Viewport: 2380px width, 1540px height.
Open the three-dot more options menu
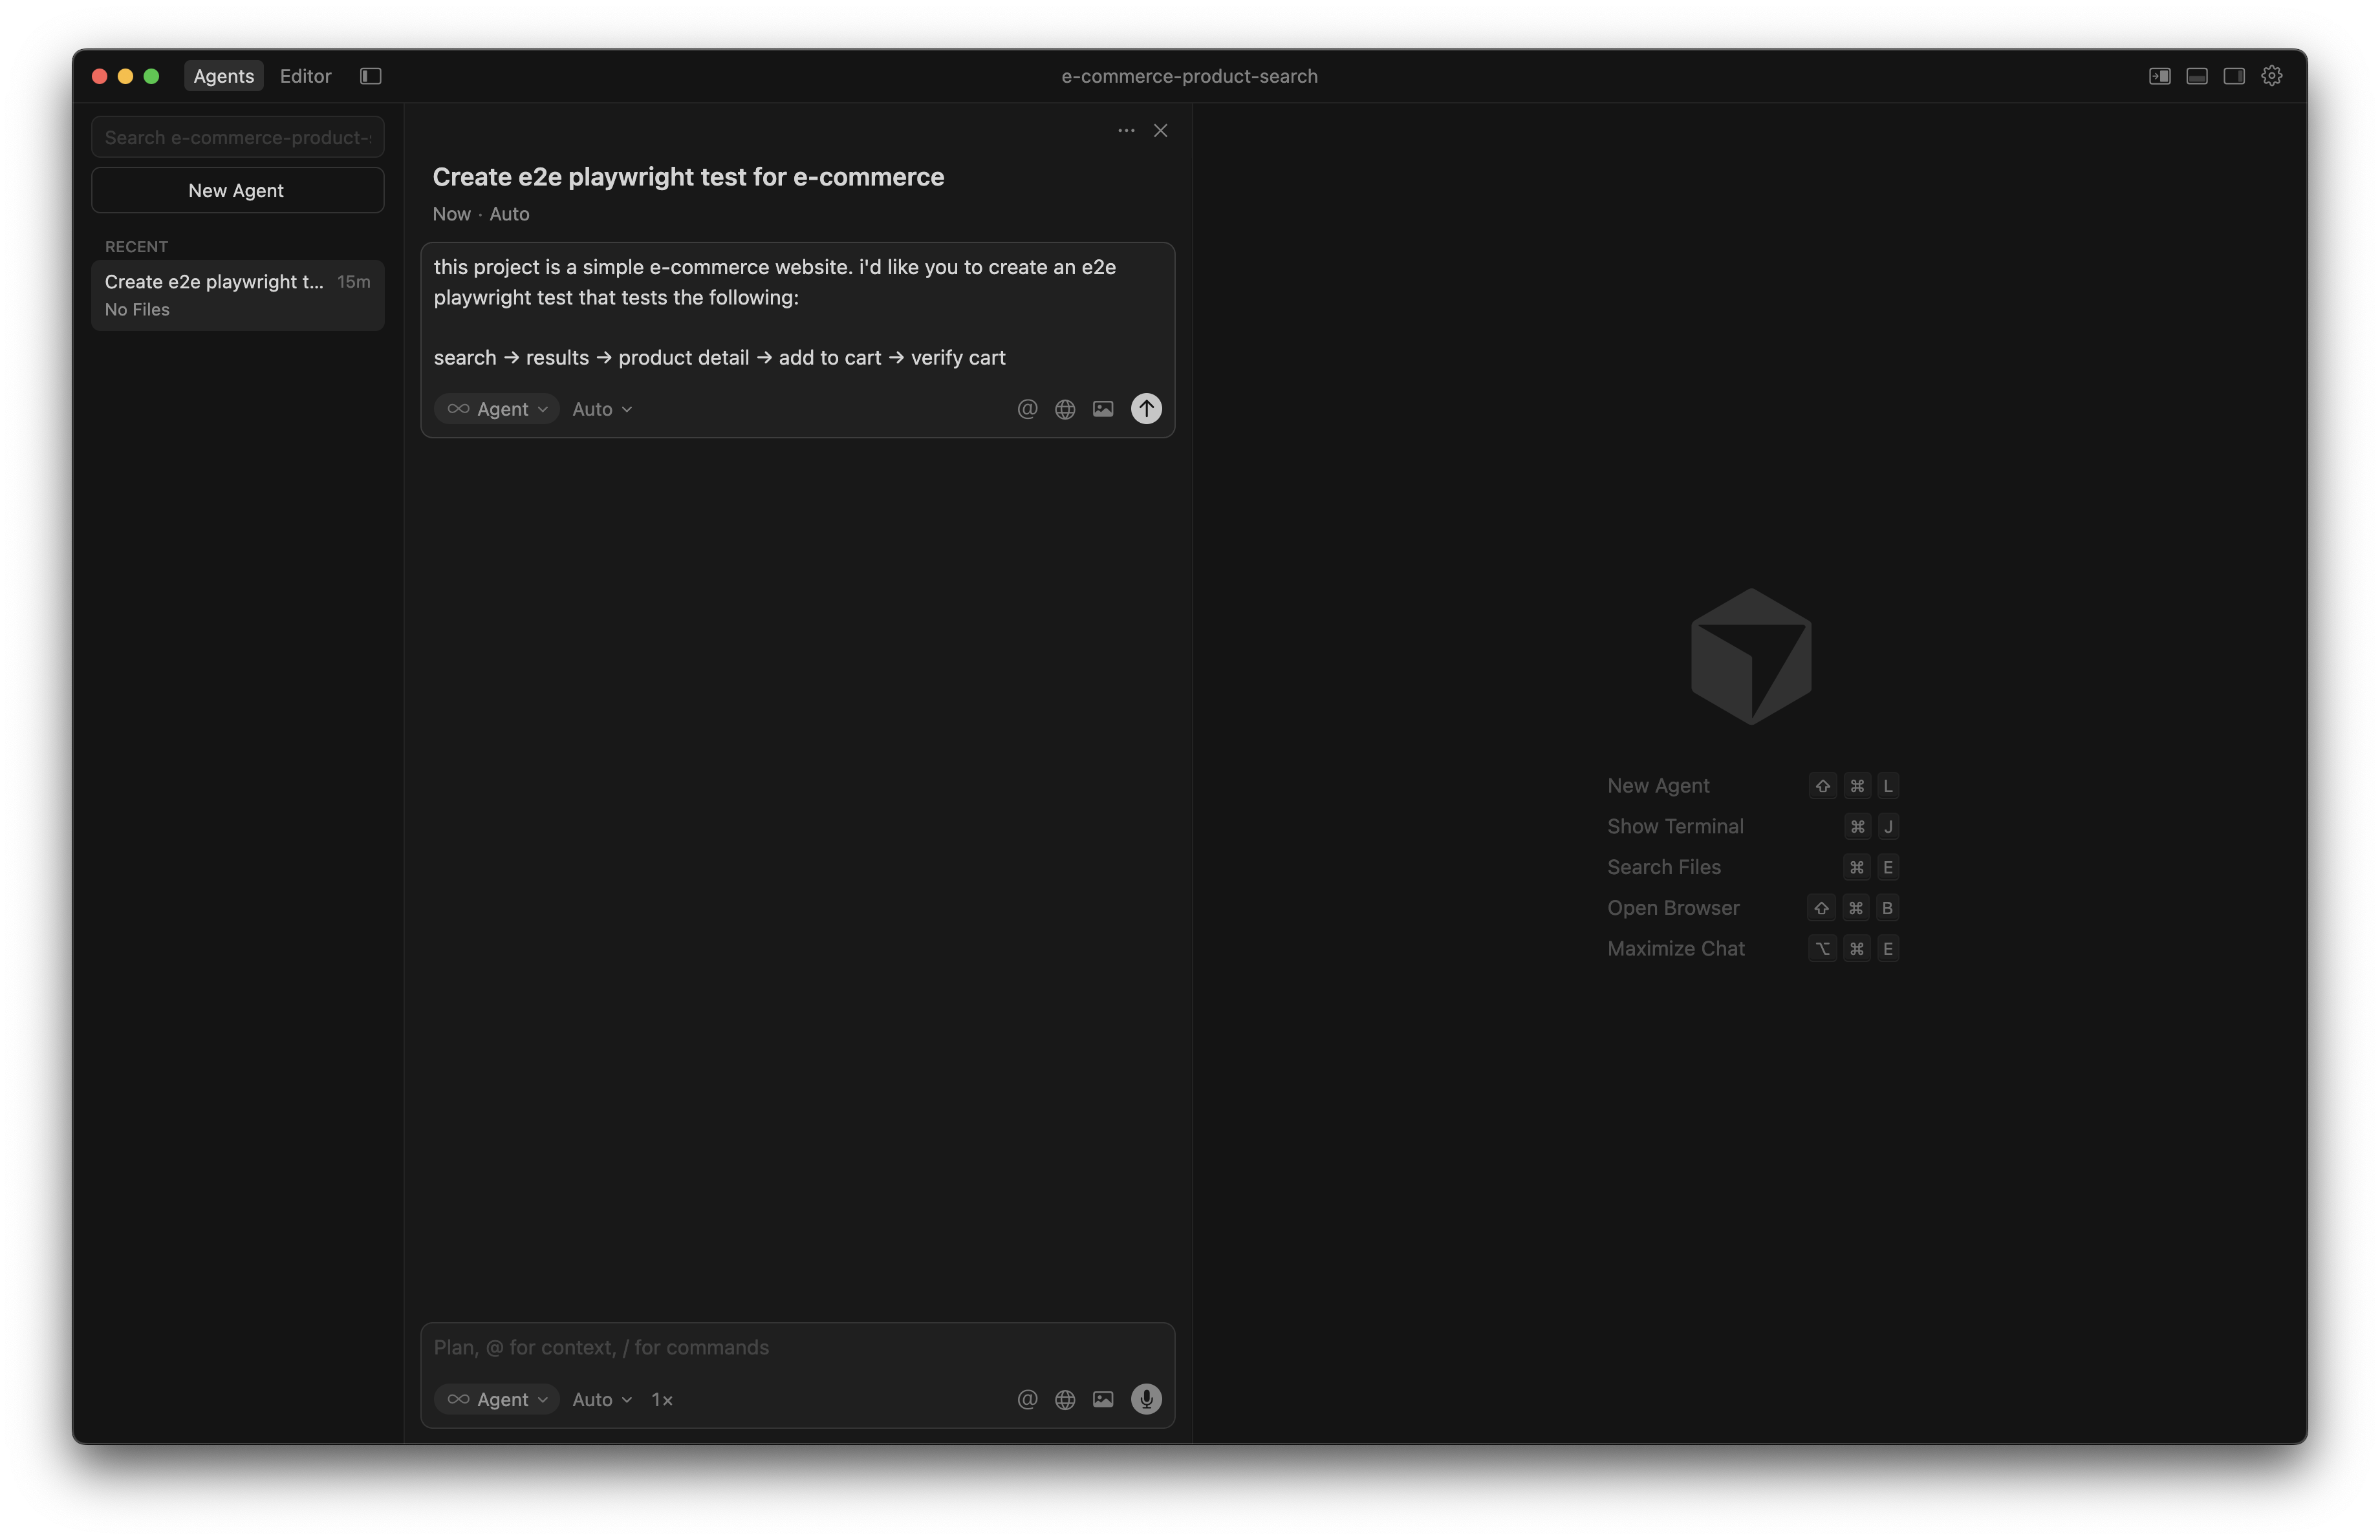1126,131
